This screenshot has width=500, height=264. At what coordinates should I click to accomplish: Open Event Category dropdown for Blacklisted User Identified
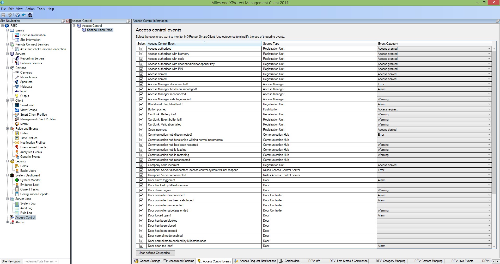(x=489, y=104)
